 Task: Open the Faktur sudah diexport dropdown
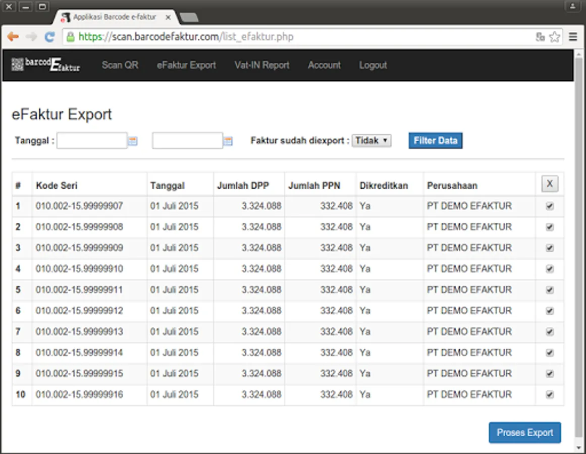click(371, 140)
